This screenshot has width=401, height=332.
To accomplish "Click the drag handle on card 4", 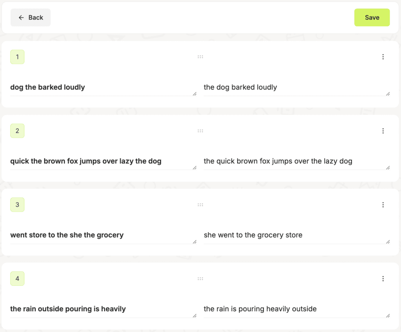I will pyautogui.click(x=200, y=278).
